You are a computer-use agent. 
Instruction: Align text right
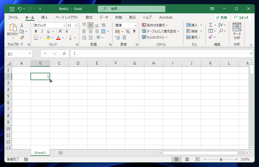[97, 32]
